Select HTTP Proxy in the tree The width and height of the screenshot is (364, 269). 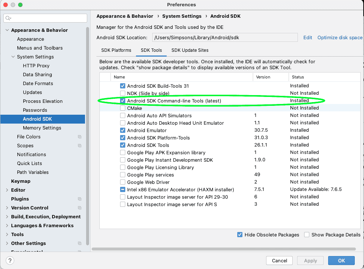tap(36, 66)
